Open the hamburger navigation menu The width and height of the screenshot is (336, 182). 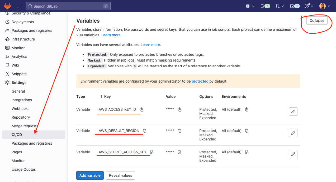pyautogui.click(x=19, y=6)
